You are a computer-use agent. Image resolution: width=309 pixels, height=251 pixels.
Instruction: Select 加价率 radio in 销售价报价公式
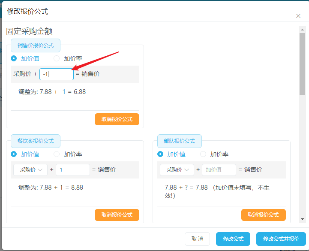point(57,58)
